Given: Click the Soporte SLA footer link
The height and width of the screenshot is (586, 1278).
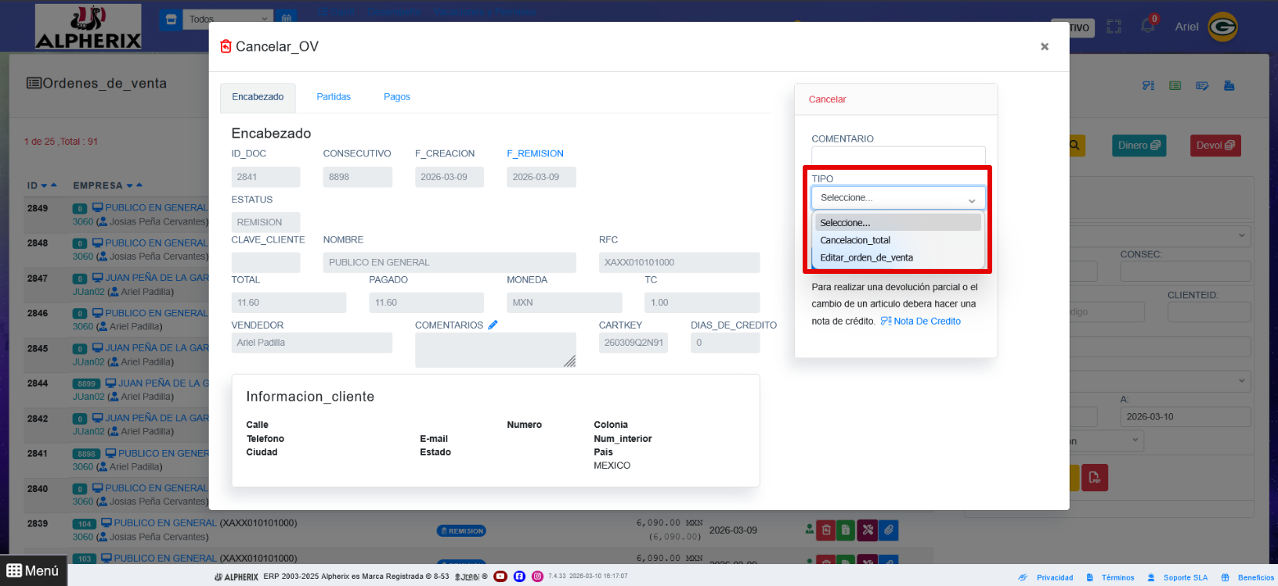Looking at the screenshot, I should [x=1185, y=577].
